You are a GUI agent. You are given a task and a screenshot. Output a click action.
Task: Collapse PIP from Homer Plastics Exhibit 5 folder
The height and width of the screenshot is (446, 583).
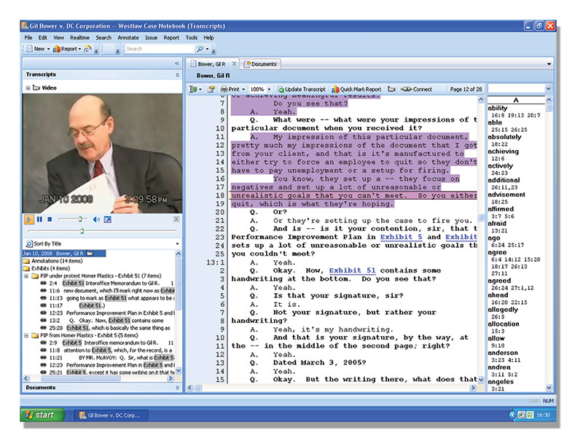pyautogui.click(x=26, y=335)
